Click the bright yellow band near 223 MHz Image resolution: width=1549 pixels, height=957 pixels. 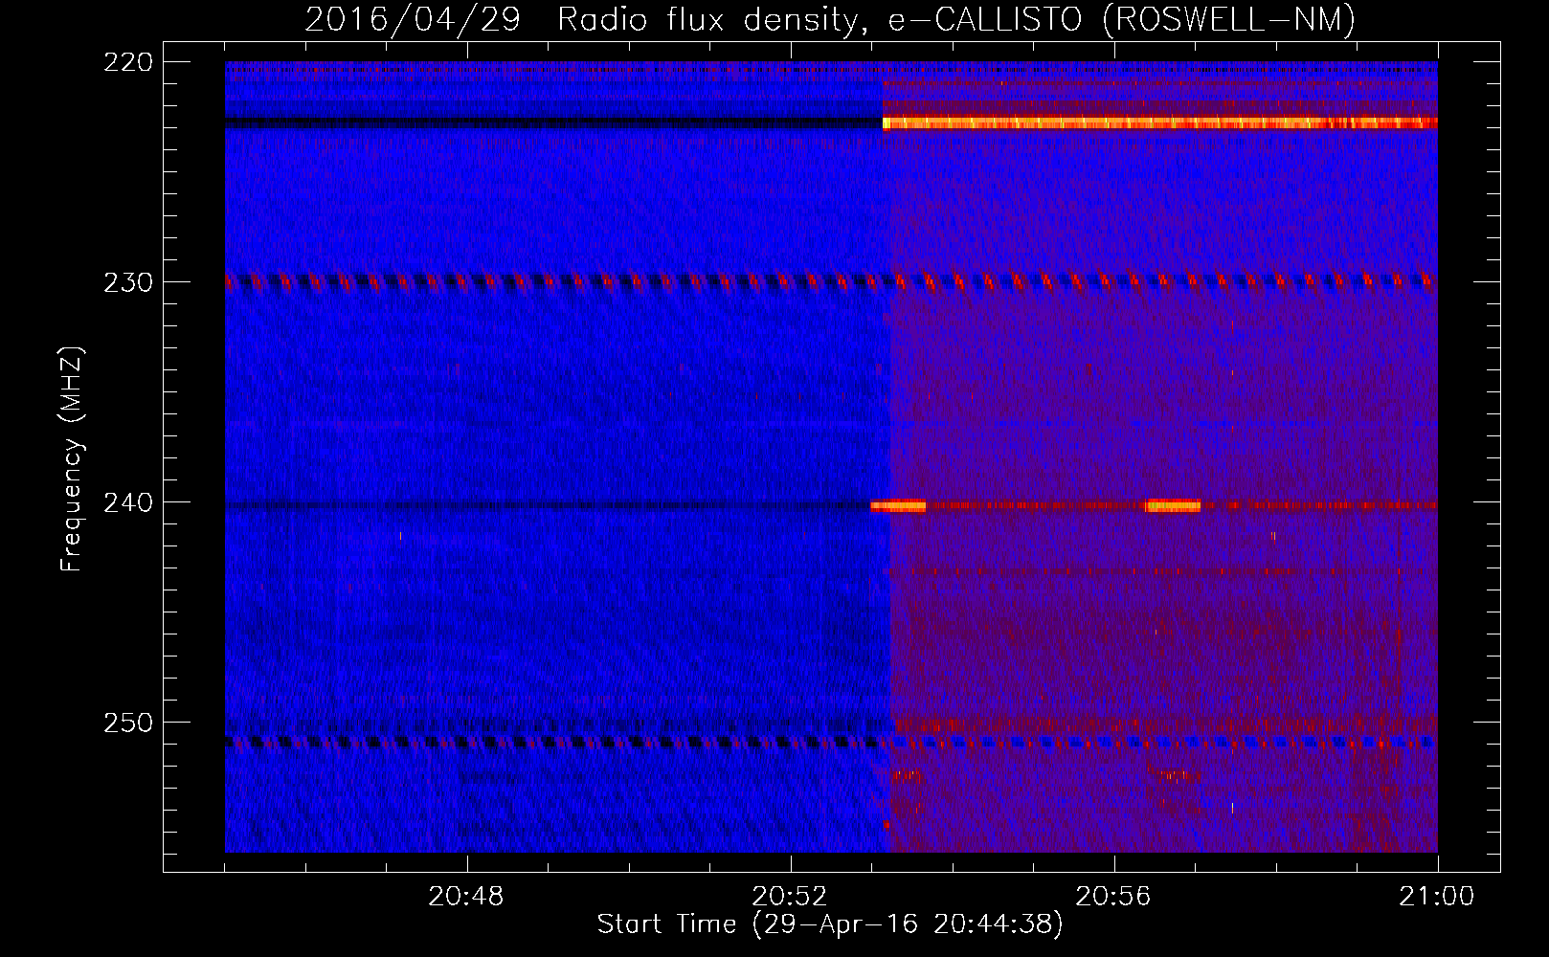[x=1159, y=122]
